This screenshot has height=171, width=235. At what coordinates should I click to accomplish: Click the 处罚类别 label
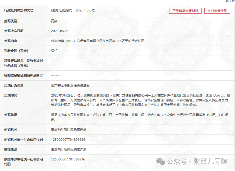[11, 21]
